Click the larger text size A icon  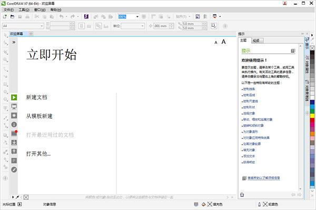[x=223, y=42]
